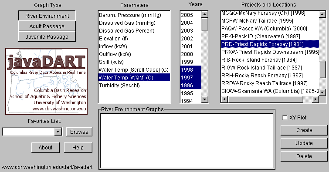The height and width of the screenshot is (172, 329).
Task: Select year 2001
Action: tap(191, 46)
